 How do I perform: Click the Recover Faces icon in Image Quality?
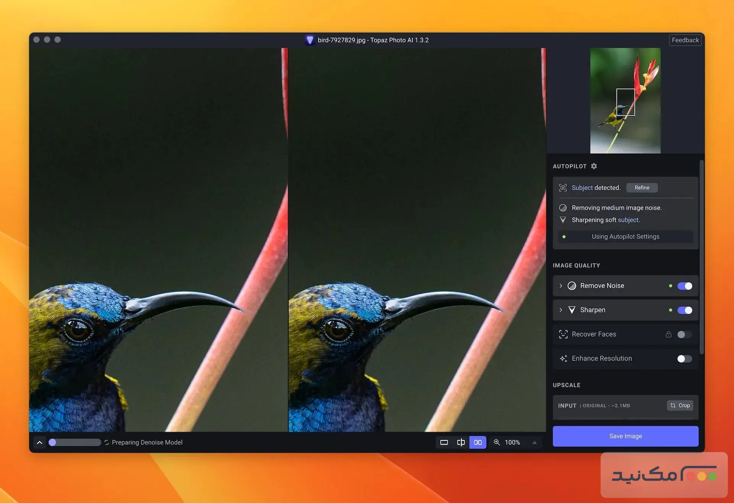coord(563,334)
